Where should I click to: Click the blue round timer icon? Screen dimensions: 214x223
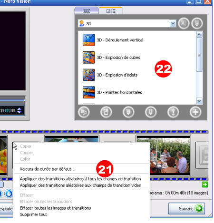9,194
